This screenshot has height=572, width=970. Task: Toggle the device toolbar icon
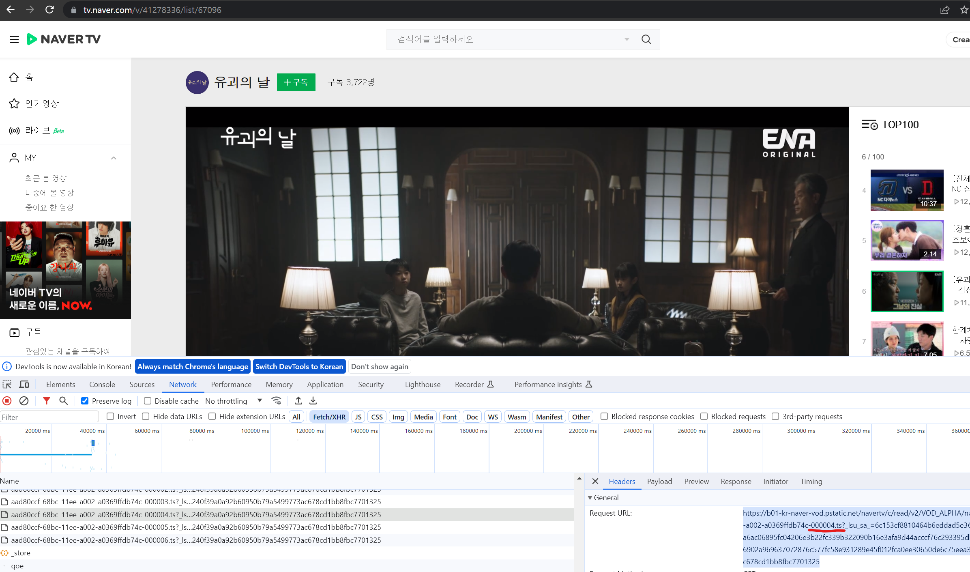24,384
